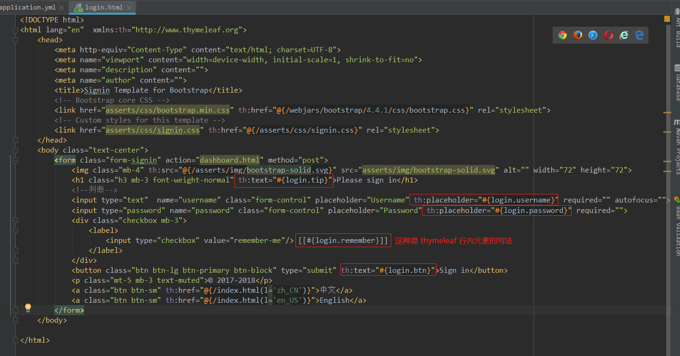Click "autofocus" attribute on username input
Viewport: 680px width, 356px height.
[634, 200]
